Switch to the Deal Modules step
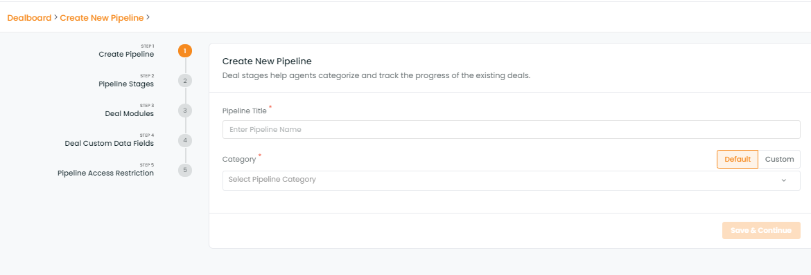This screenshot has width=811, height=275. [x=130, y=113]
